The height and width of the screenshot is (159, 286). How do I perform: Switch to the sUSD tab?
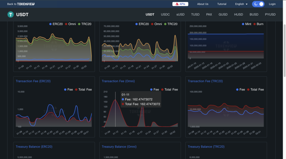coord(180,15)
